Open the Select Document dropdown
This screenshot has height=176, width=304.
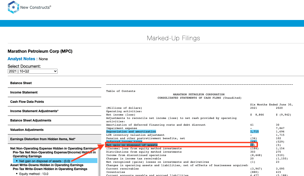[x=32, y=71]
